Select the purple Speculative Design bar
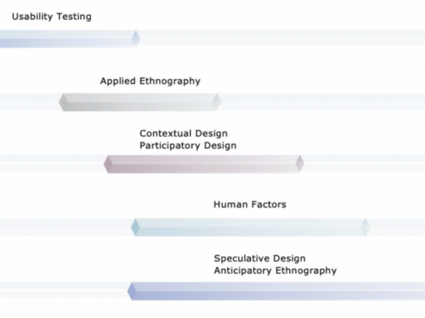 pyautogui.click(x=276, y=291)
